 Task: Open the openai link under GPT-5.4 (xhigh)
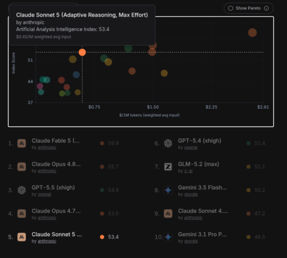click(x=191, y=148)
